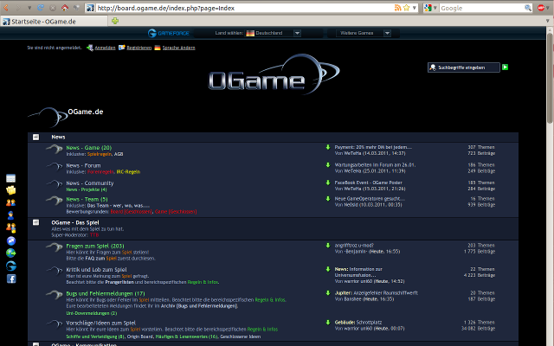Collapse the OGame - Das Spiel category
The width and height of the screenshot is (554, 346).
point(36,222)
